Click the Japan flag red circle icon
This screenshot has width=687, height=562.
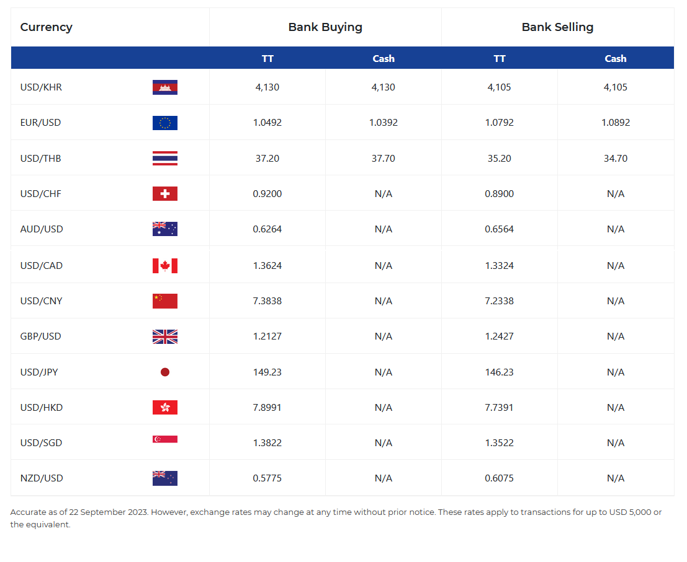(x=165, y=372)
